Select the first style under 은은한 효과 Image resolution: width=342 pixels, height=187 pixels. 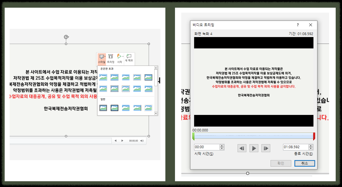point(103,77)
